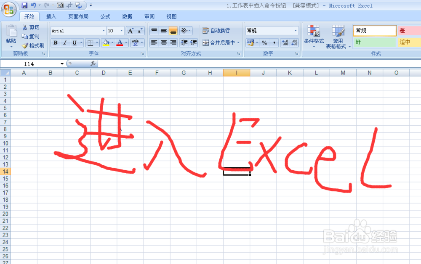Viewport: 421px width, 264px height.
Task: Decrease decimal places
Action: pos(294,42)
